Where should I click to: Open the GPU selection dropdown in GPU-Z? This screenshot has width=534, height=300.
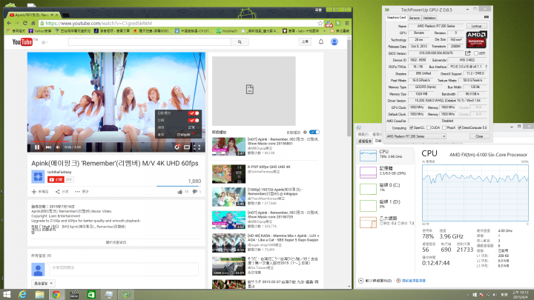point(415,136)
